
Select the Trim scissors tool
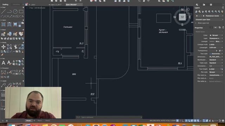[15, 47]
